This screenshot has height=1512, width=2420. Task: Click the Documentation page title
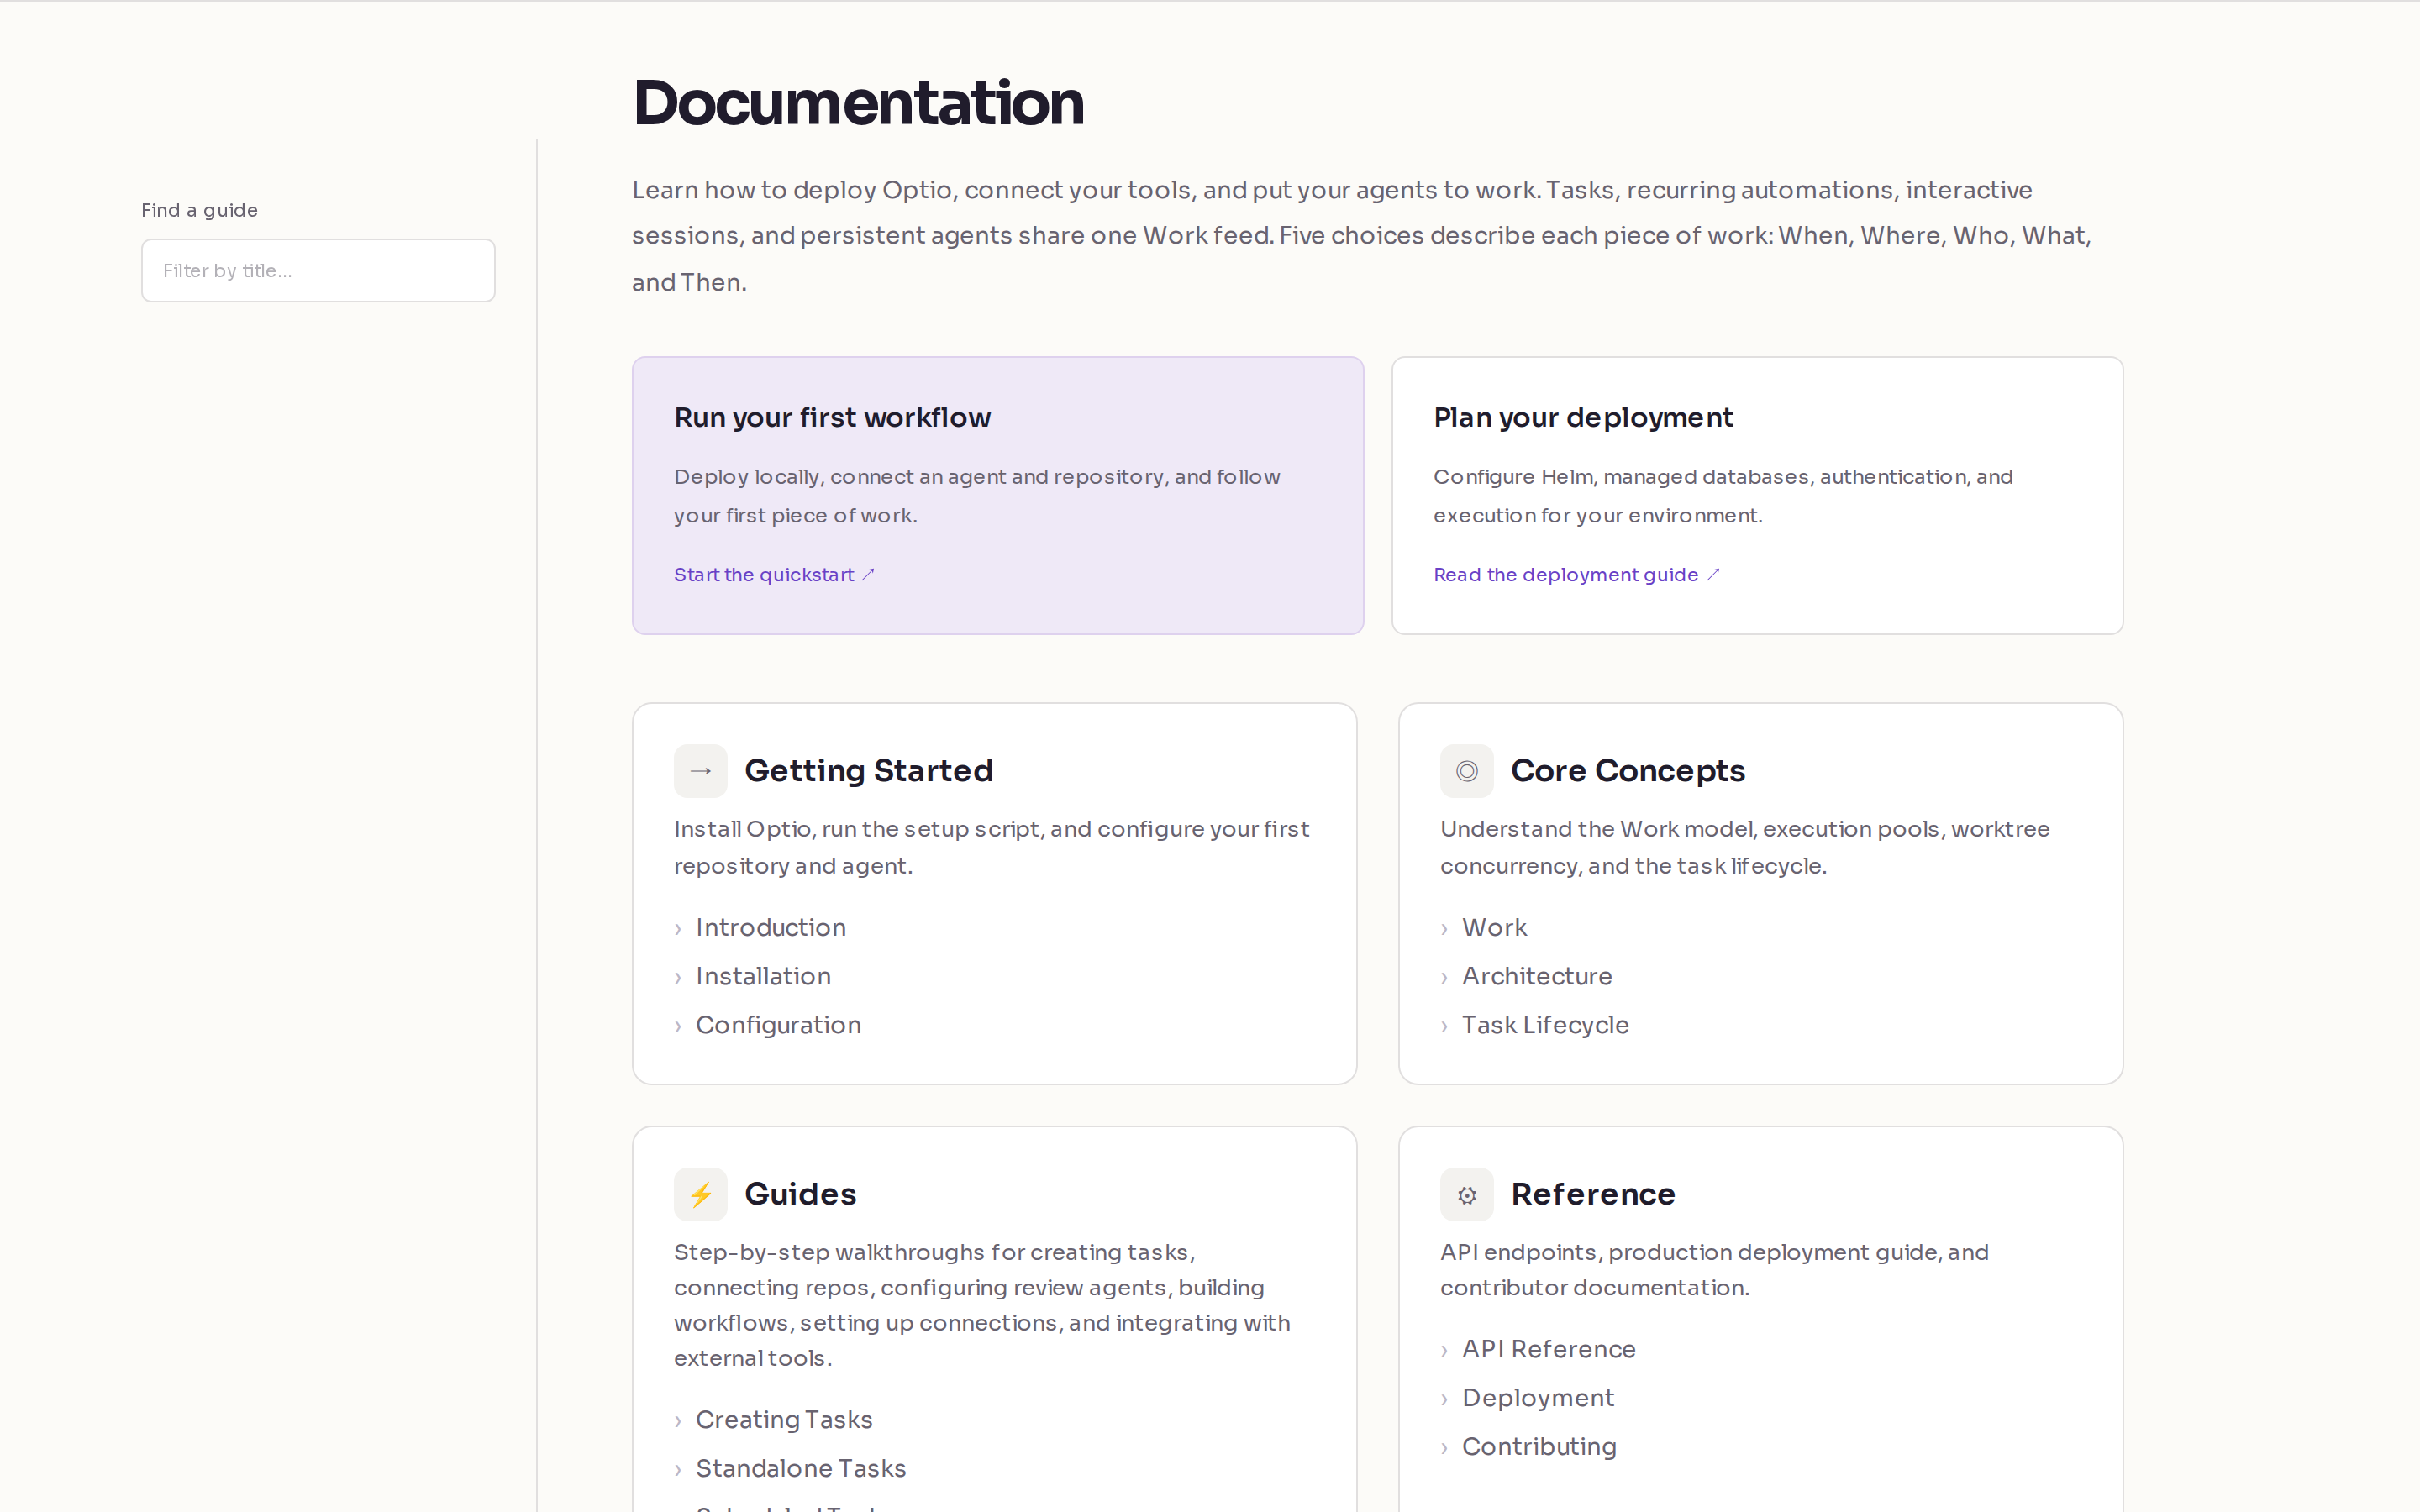pyautogui.click(x=858, y=102)
